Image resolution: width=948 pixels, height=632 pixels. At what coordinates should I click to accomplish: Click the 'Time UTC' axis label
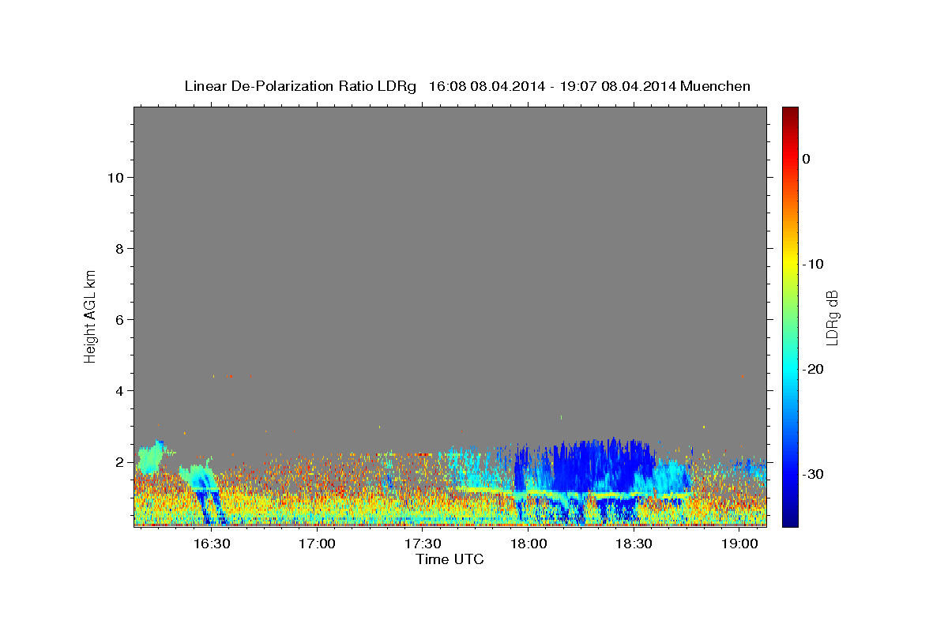tap(450, 559)
